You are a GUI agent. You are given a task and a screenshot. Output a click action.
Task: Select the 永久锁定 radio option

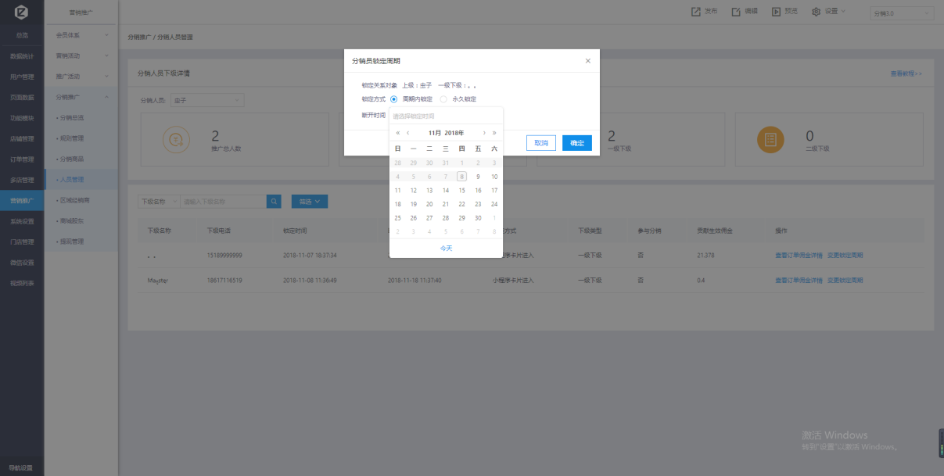tap(444, 99)
